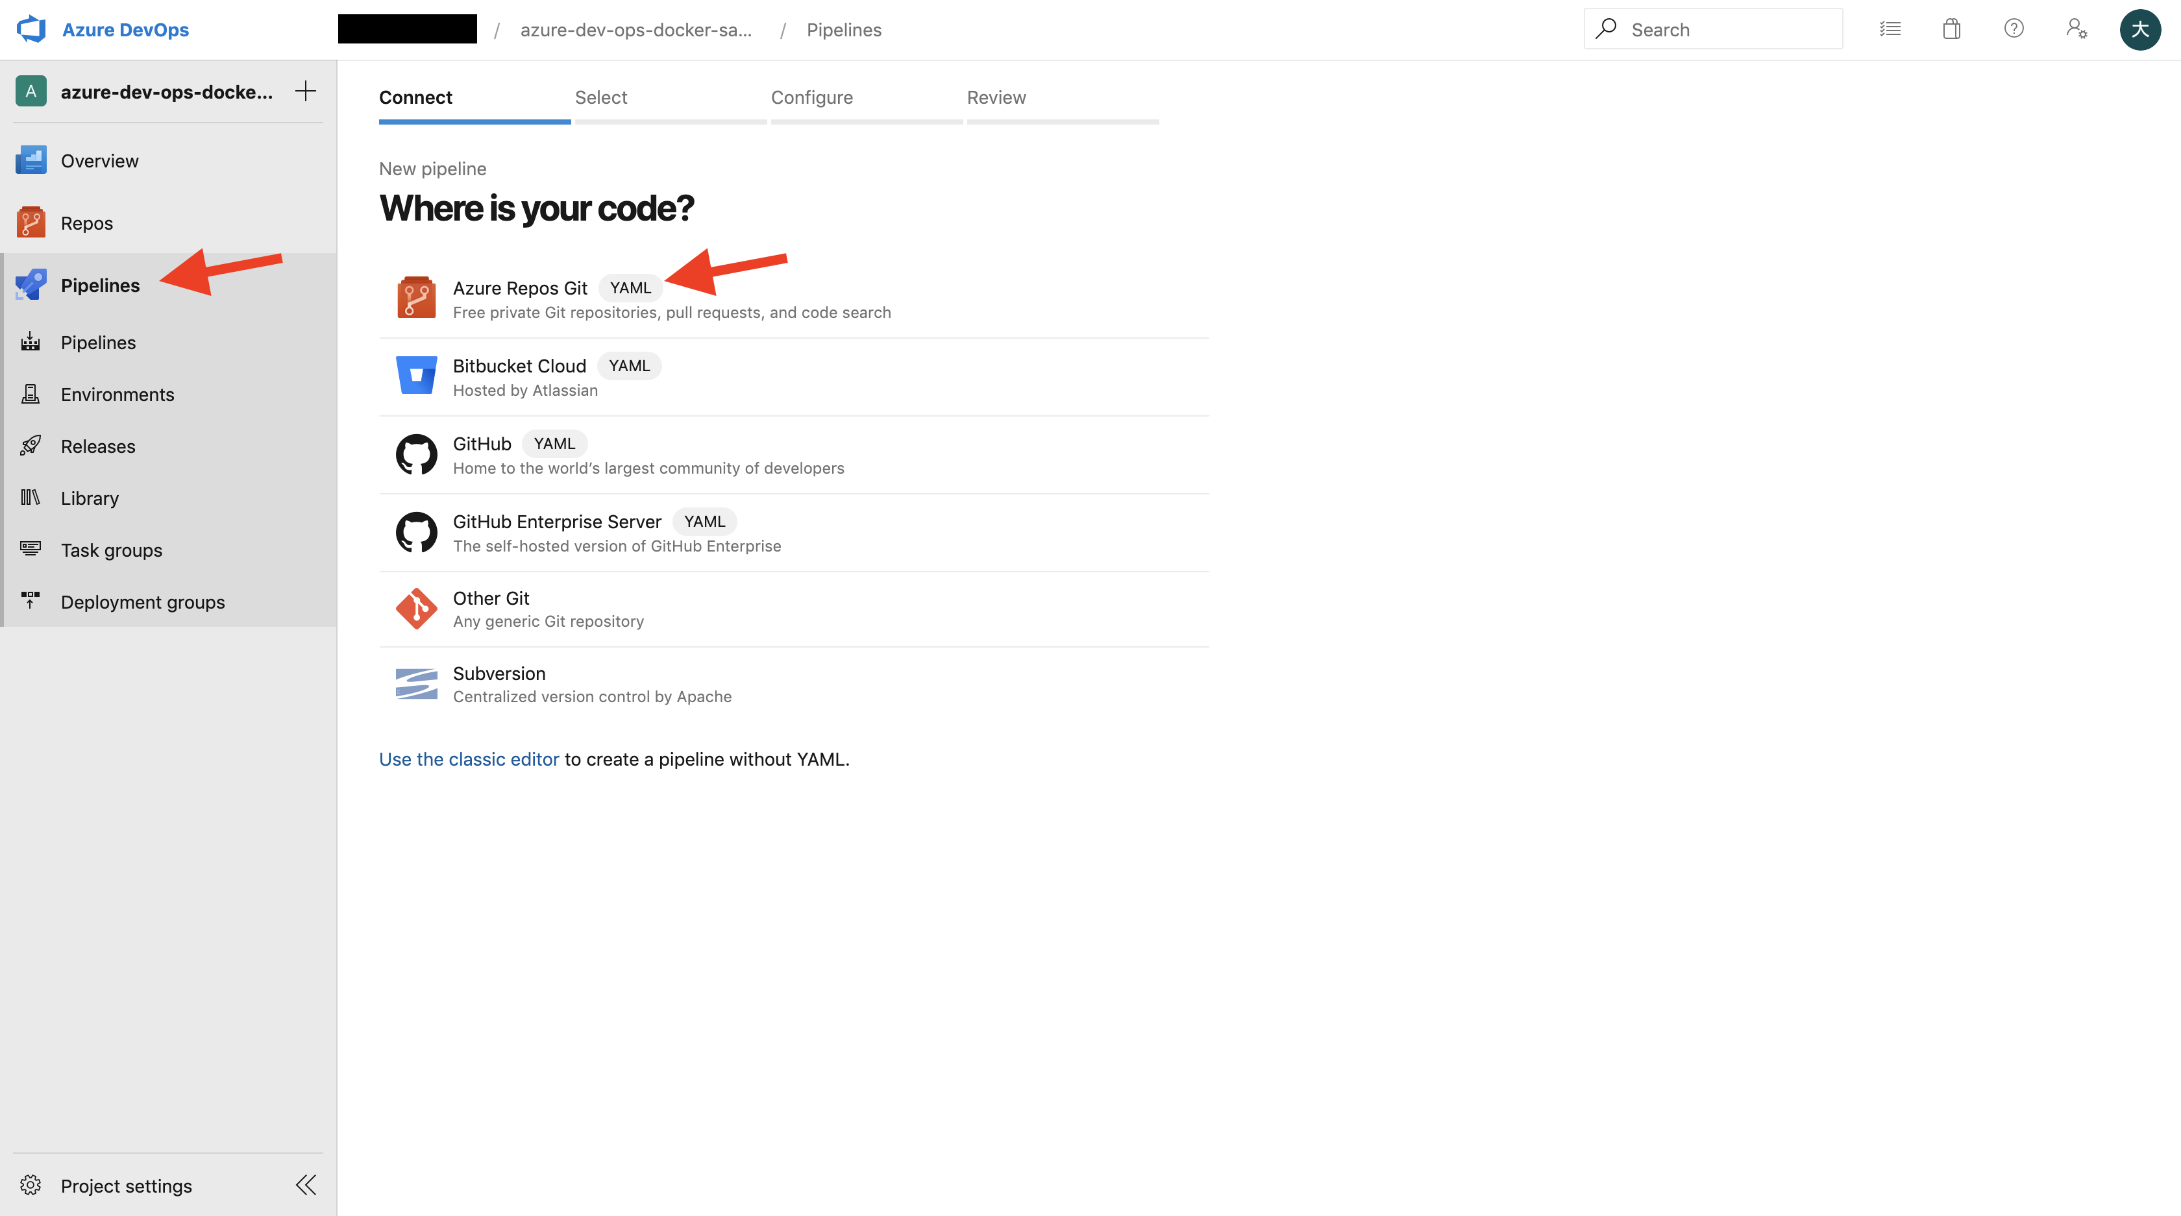Viewport: 2181px width, 1216px height.
Task: Open Library in the sidebar
Action: point(169,498)
